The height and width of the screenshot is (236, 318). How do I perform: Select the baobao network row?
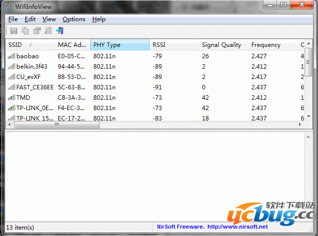coord(156,56)
